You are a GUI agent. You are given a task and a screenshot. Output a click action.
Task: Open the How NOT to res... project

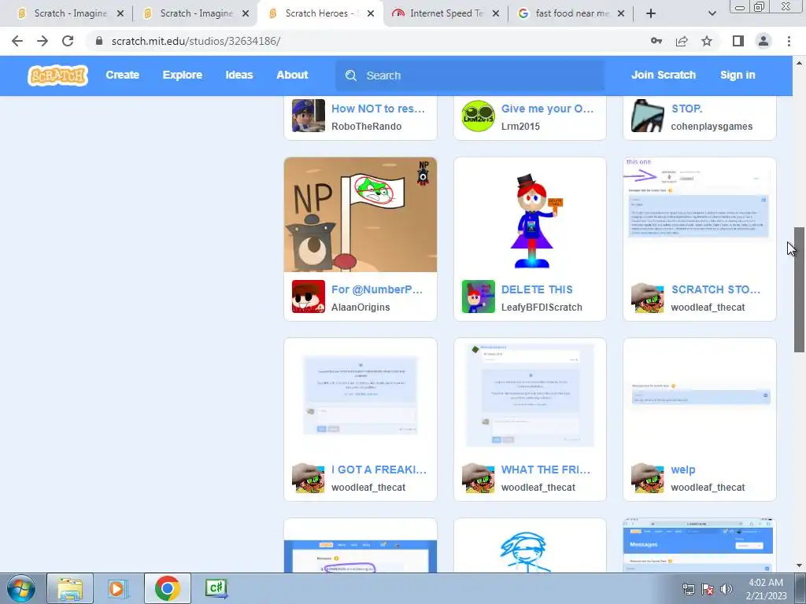point(378,109)
